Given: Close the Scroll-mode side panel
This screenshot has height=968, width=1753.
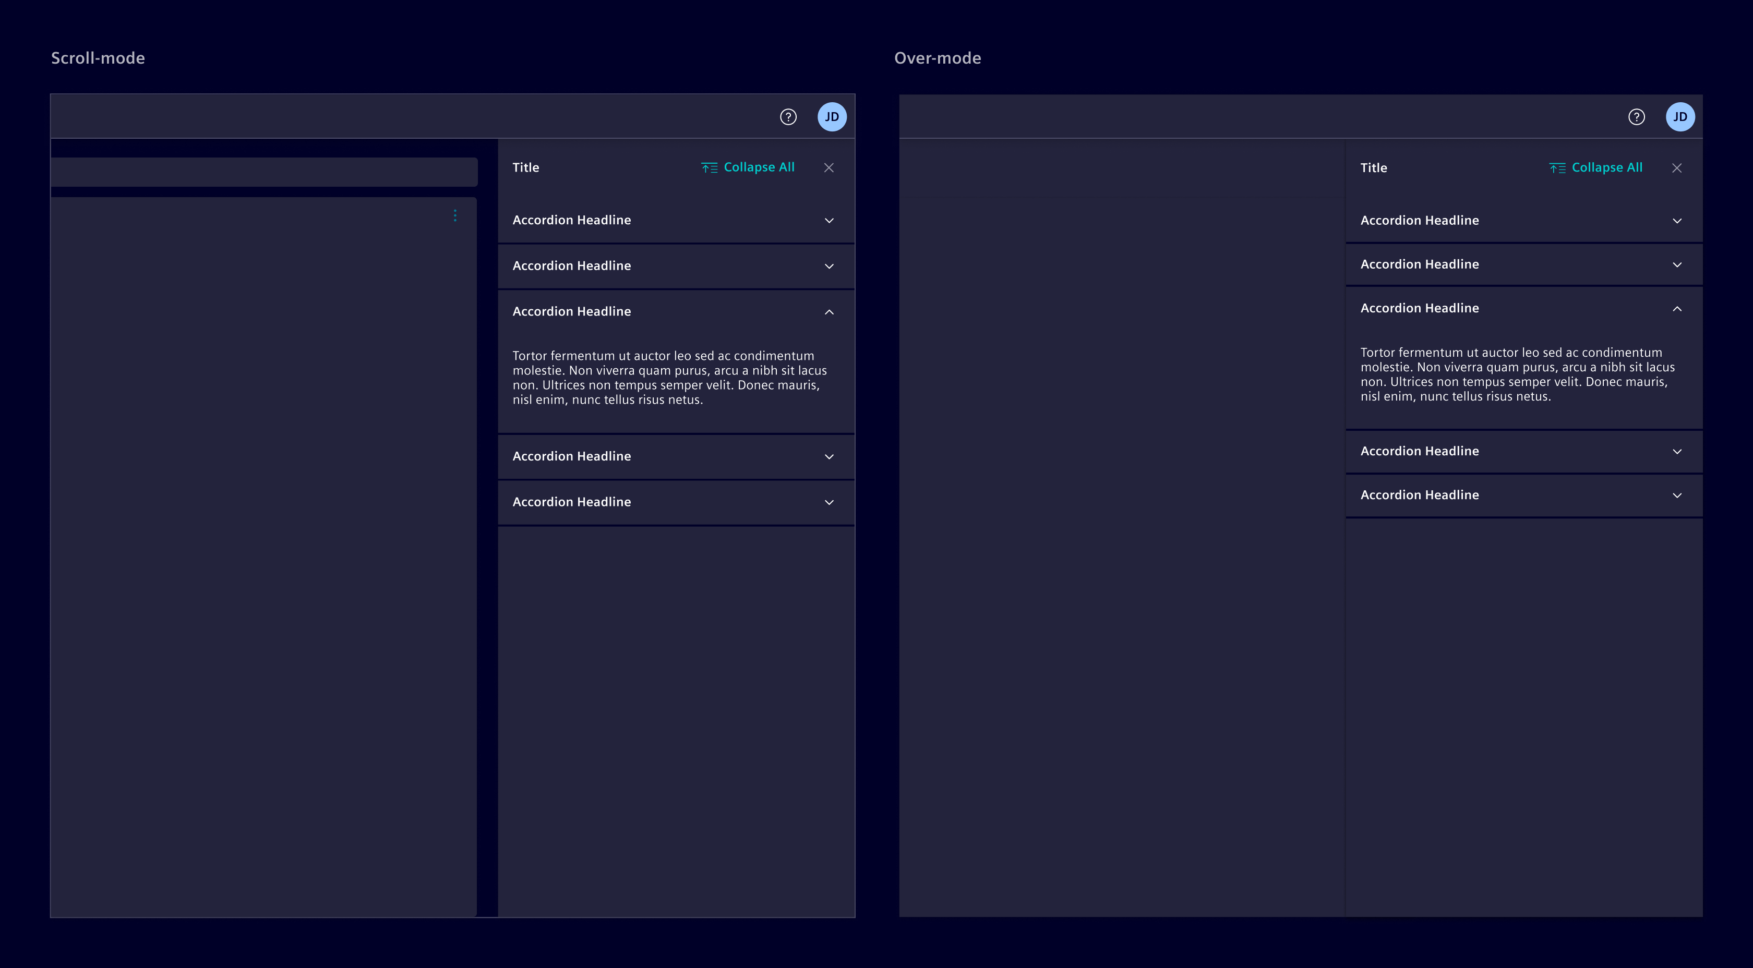Looking at the screenshot, I should click(x=828, y=167).
